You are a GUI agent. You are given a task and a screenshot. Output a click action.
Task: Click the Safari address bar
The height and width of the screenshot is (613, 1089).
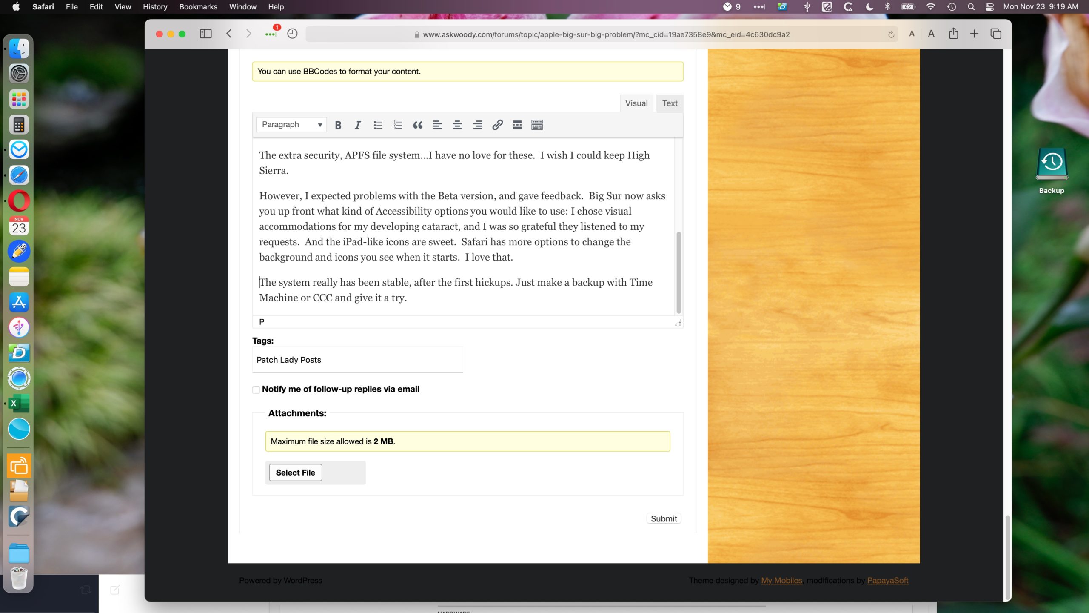point(602,34)
